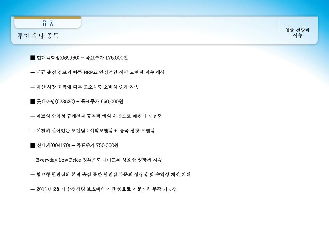Click the black square bullet before 현대백화점
Screen dimensions: 329x232
coord(33,58)
